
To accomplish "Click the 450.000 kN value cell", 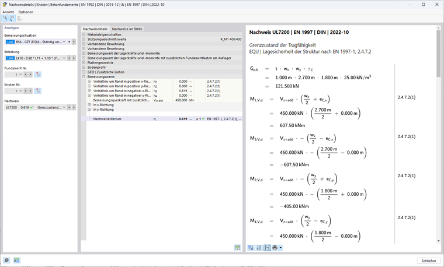I will (x=180, y=100).
